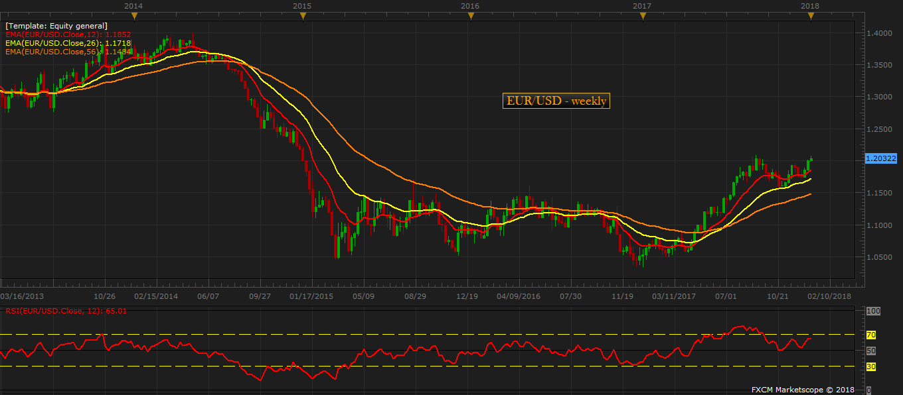Select the Template: Equity general label
The height and width of the screenshot is (395, 903).
pos(56,26)
